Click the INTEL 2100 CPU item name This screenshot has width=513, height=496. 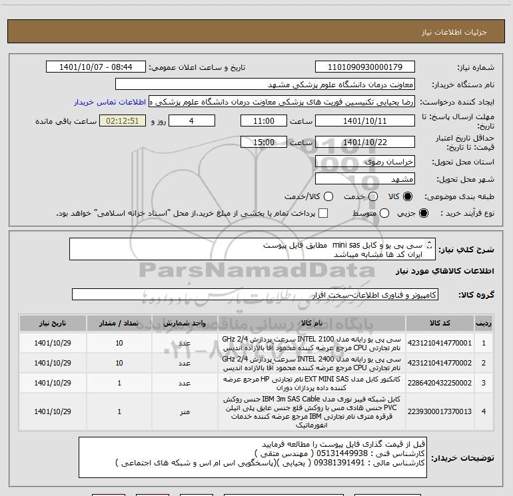(x=312, y=344)
